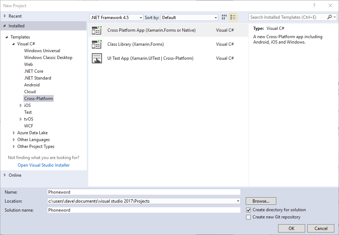Switch to small icons view
Viewport: 339px width, 235px height.
(224, 17)
